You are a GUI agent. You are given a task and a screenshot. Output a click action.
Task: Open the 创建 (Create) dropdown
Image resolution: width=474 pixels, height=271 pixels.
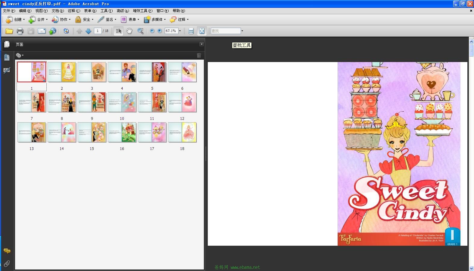coord(15,19)
